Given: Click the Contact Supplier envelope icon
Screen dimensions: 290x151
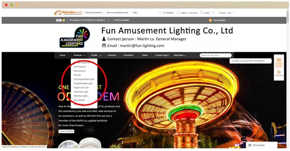Looking at the screenshot, I should (x=279, y=60).
